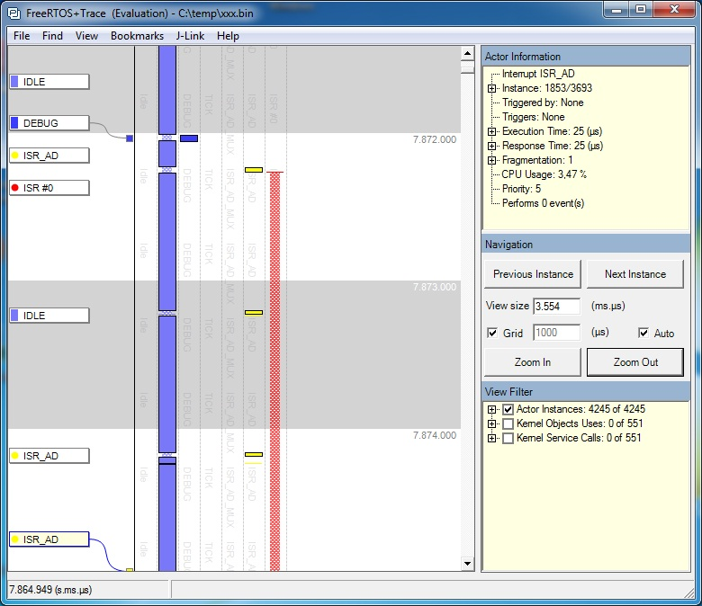702x606 pixels.
Task: Expand the Response Time node
Action: coord(491,146)
